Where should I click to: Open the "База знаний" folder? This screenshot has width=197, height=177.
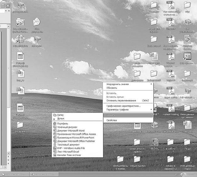pyautogui.click(x=154, y=39)
